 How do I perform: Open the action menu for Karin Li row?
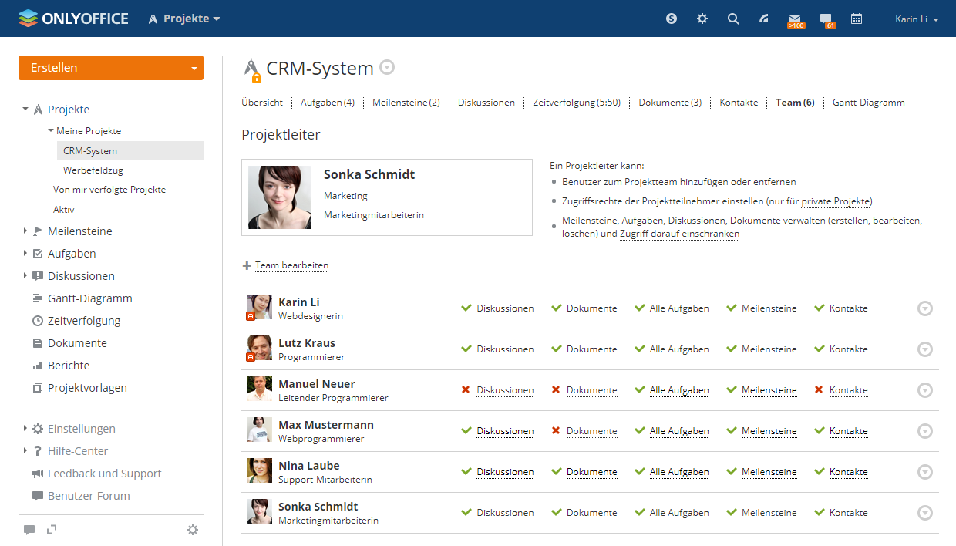[925, 308]
